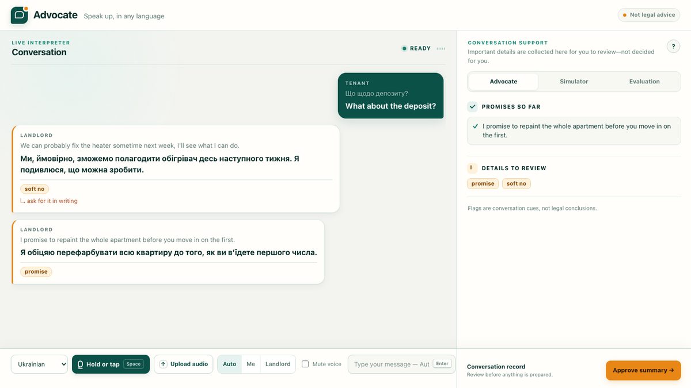Image resolution: width=691 pixels, height=388 pixels.
Task: Click the Що щодо депозиту? text
Action: point(377,94)
